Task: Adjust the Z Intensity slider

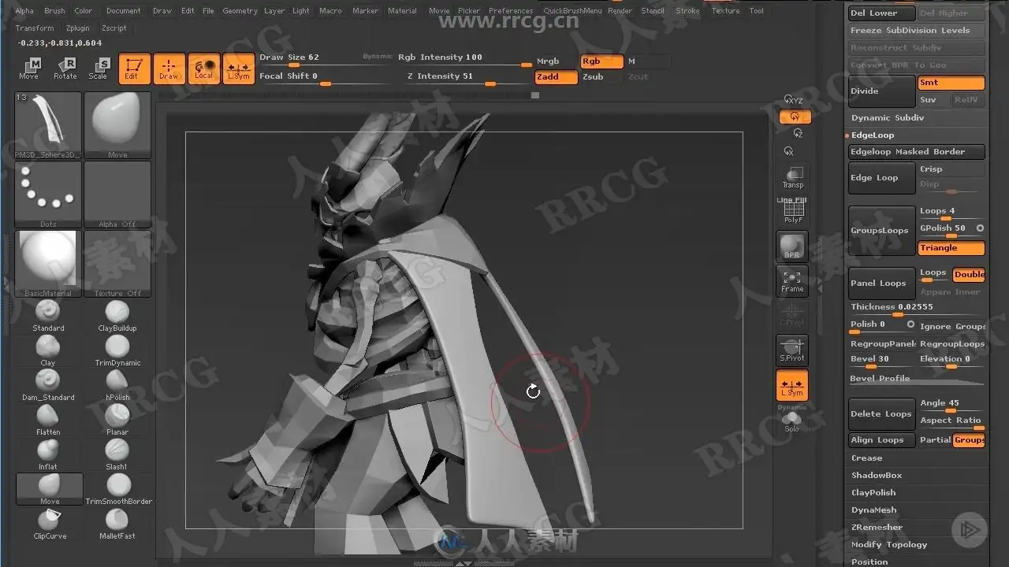Action: [x=468, y=78]
